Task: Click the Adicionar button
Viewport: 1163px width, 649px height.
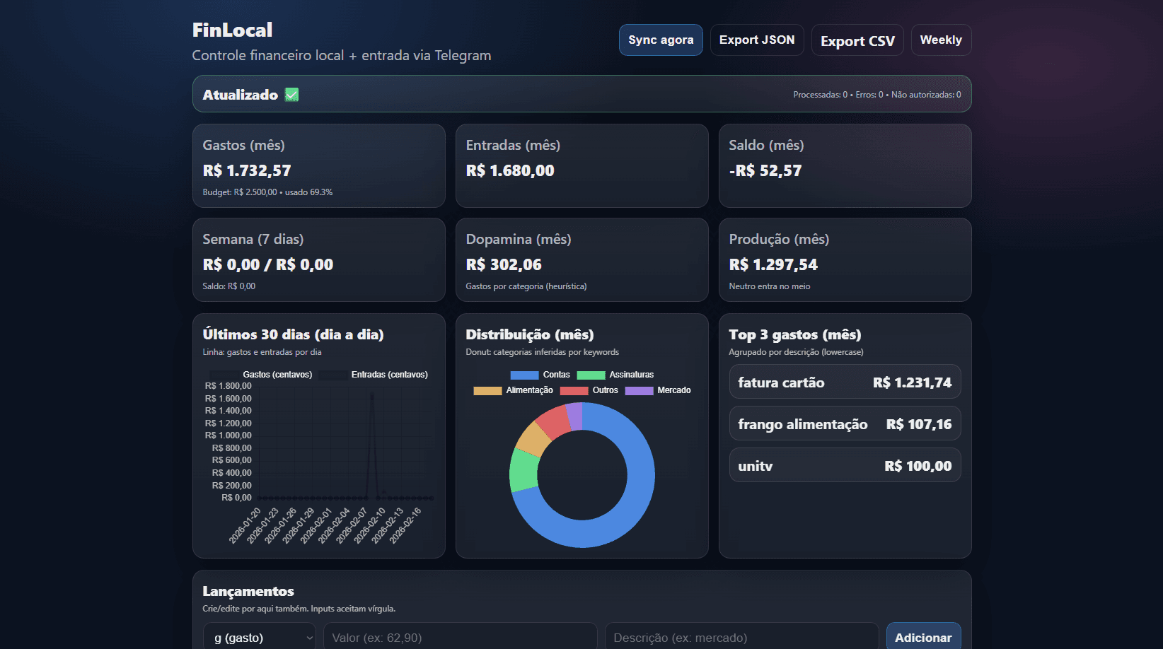Action: pyautogui.click(x=923, y=636)
